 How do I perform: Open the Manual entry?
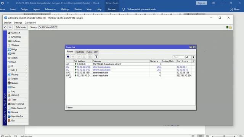tap(14, 112)
